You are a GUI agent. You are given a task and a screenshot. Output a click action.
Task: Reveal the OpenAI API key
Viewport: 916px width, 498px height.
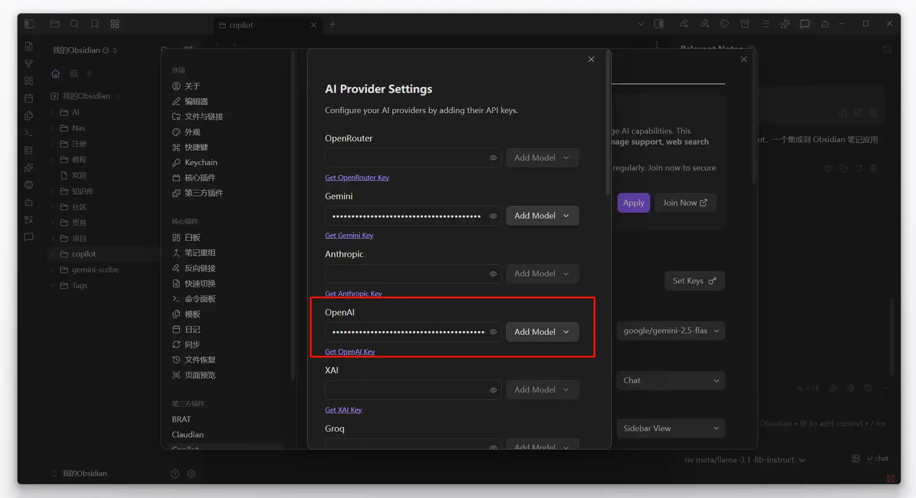pos(493,332)
